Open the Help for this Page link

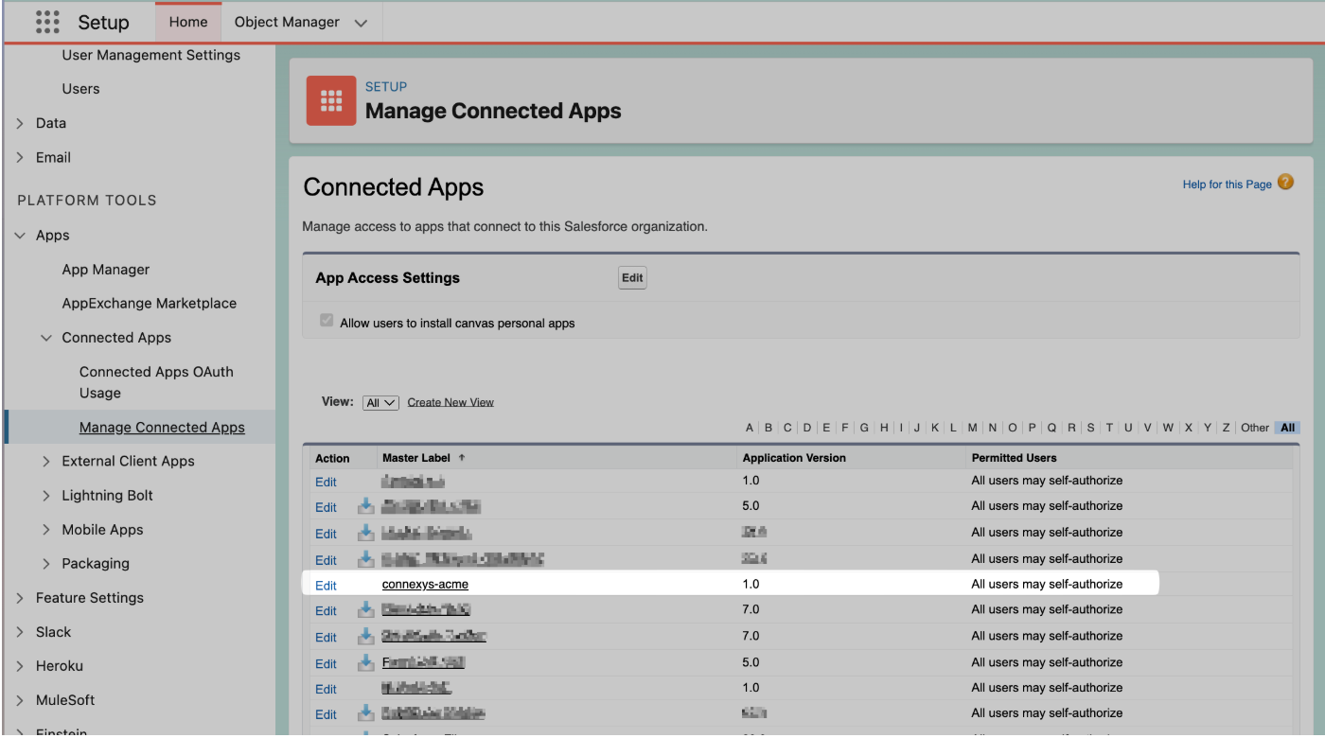(1227, 184)
